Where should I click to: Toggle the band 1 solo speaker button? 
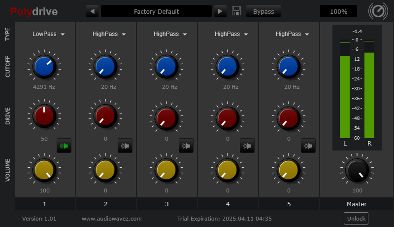coord(64,146)
